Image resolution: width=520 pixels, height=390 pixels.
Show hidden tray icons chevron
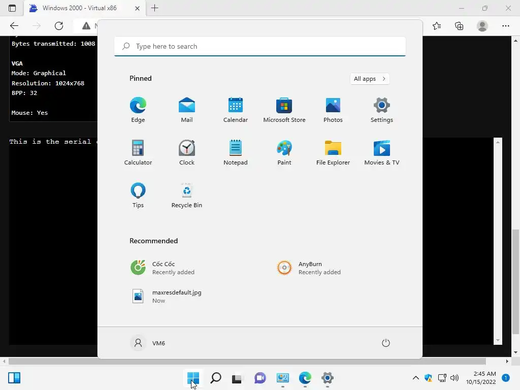tap(415, 378)
